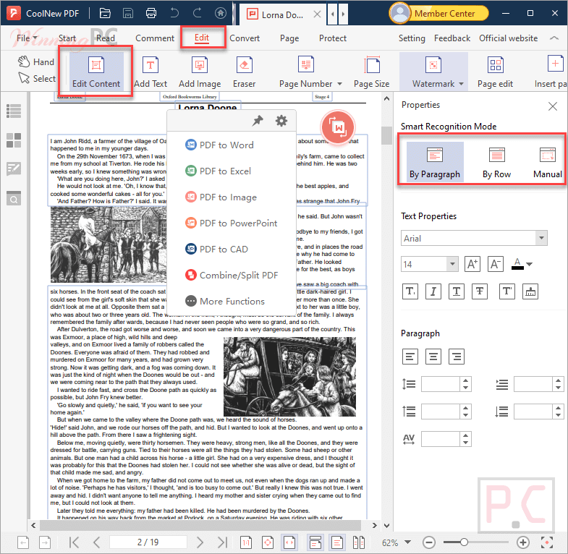Screen dimensions: 568x554
Task: Open the Feedback link
Action: click(452, 38)
